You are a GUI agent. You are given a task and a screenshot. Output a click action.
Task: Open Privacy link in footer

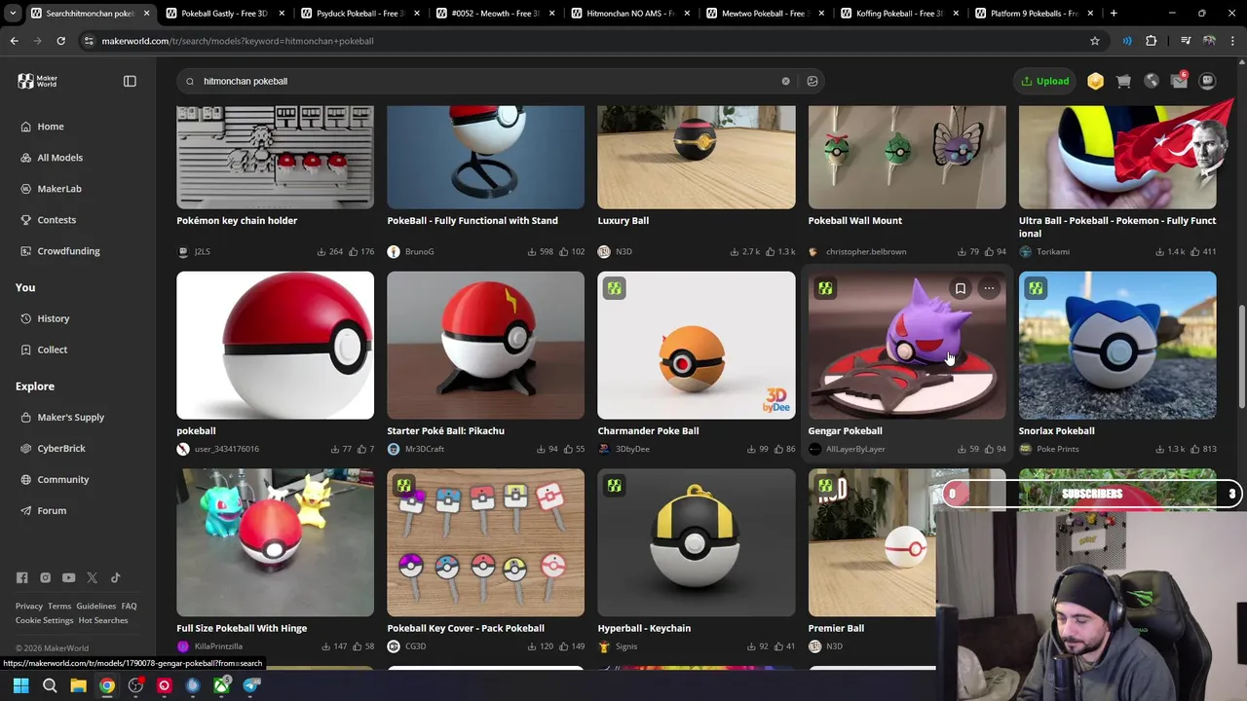(x=29, y=606)
